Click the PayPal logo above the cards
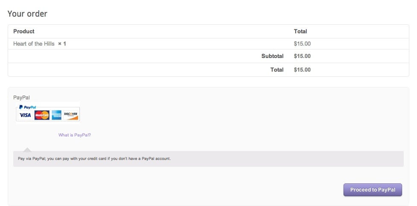 [27, 107]
